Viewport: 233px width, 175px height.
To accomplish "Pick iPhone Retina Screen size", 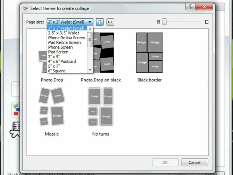I will (67, 38).
